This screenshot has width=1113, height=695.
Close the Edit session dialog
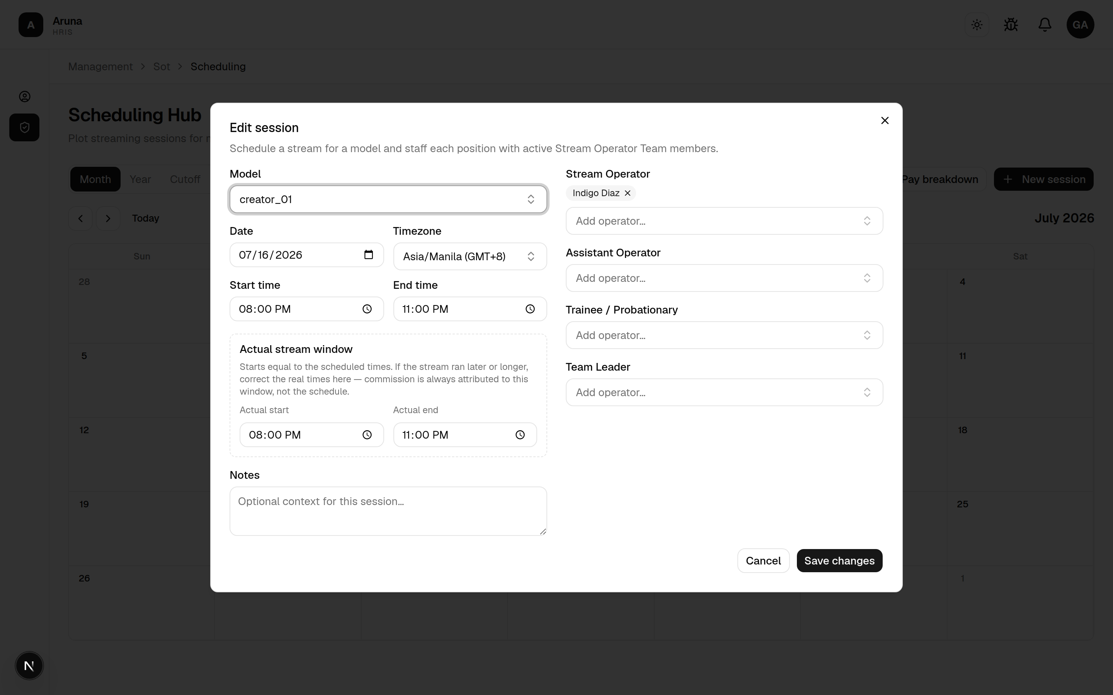click(885, 120)
